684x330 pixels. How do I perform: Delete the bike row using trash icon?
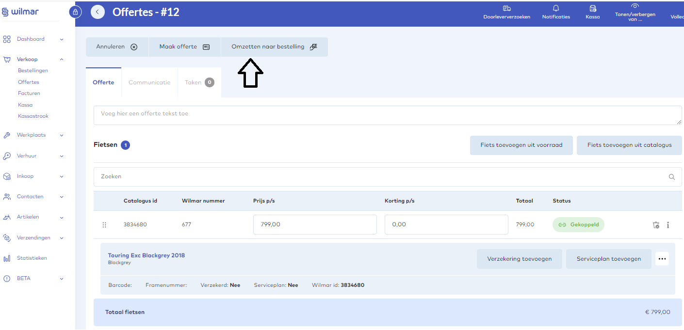[656, 225]
